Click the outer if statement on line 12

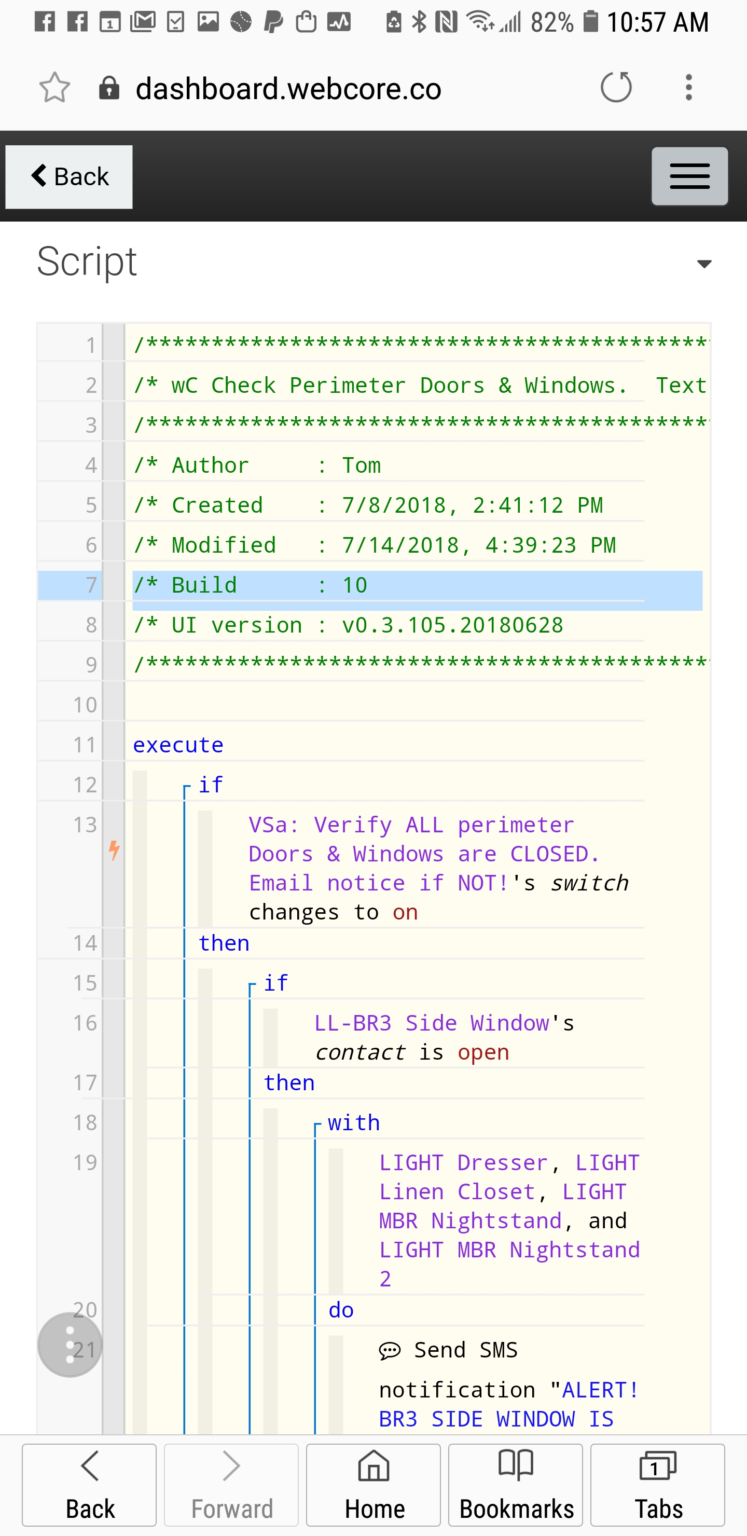coord(211,785)
